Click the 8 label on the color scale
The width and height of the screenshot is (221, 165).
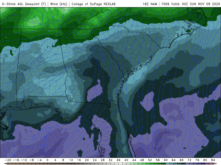click(x=63, y=160)
